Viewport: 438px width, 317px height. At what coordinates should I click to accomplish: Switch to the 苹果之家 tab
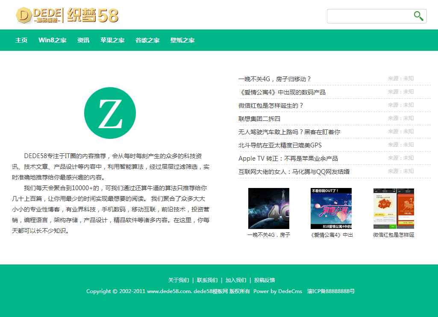(x=112, y=40)
